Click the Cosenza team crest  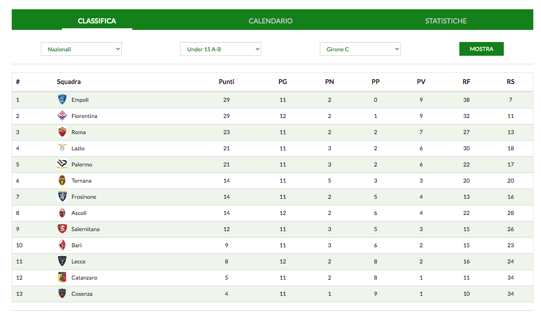coord(62,294)
